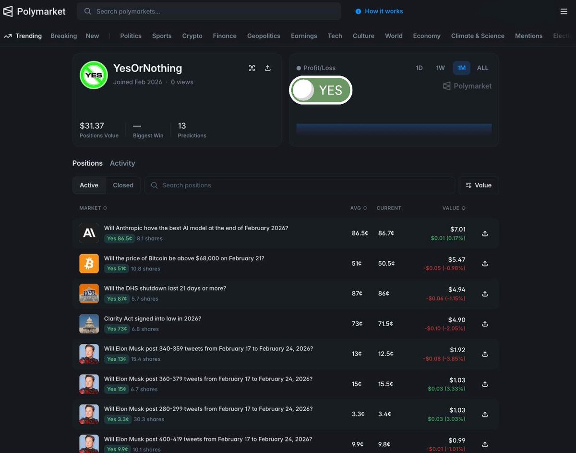Select the ALL profit/loss range

click(482, 68)
